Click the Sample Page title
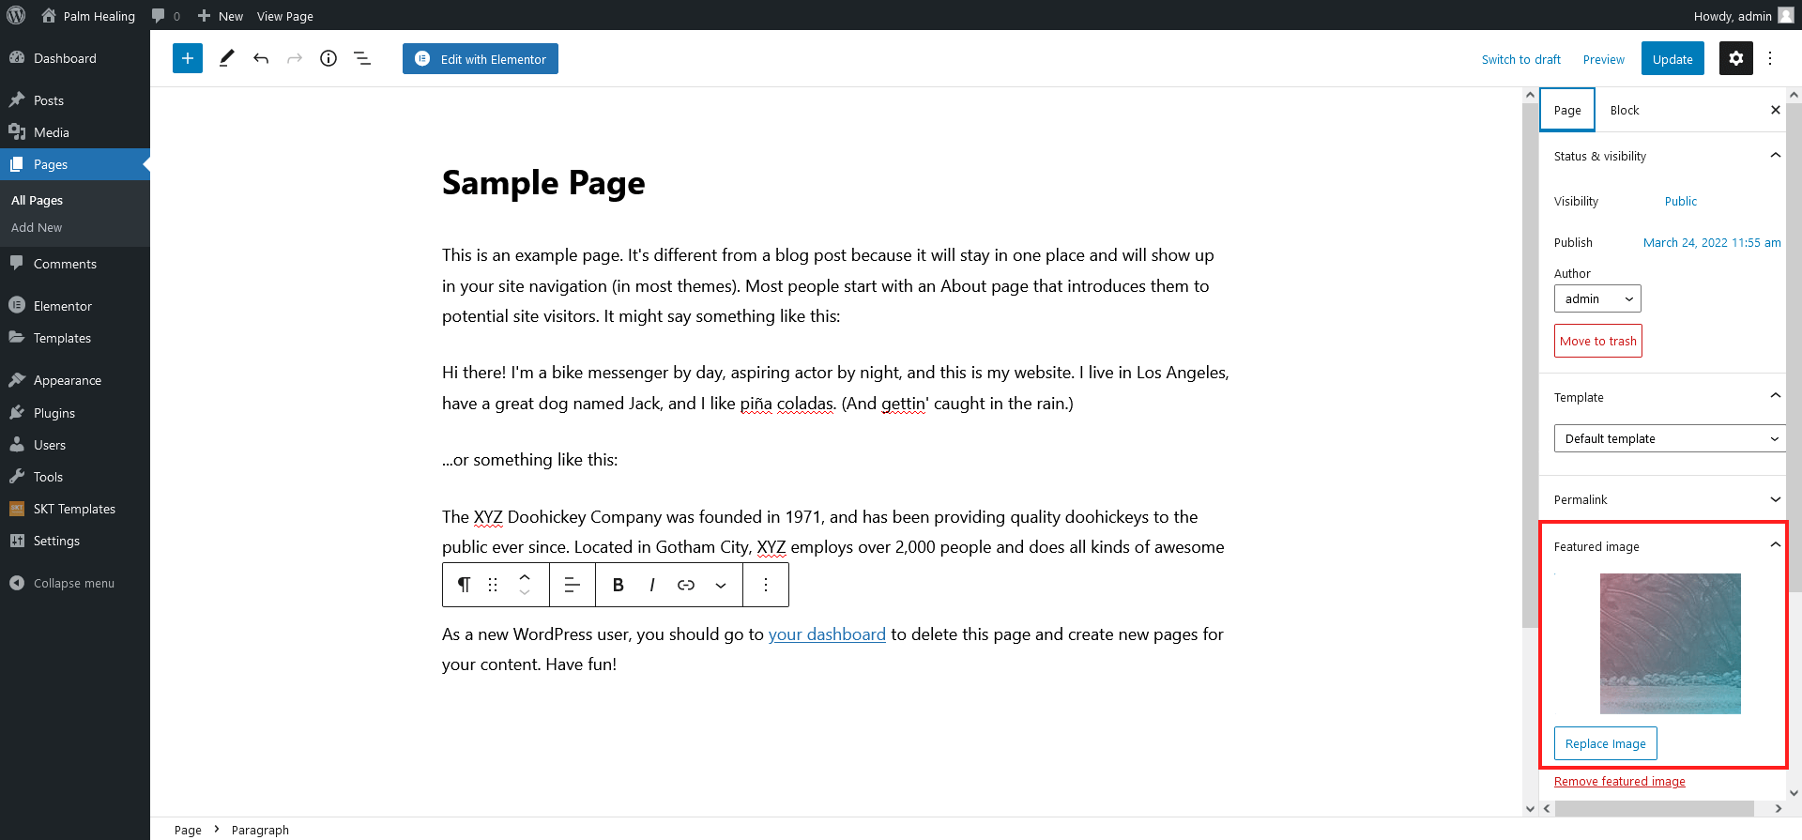This screenshot has width=1802, height=840. tap(543, 183)
